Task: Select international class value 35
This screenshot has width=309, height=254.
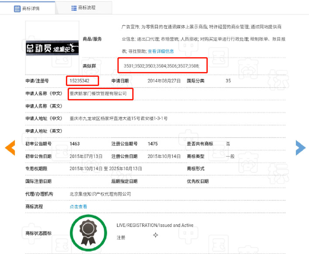Action: [x=228, y=81]
